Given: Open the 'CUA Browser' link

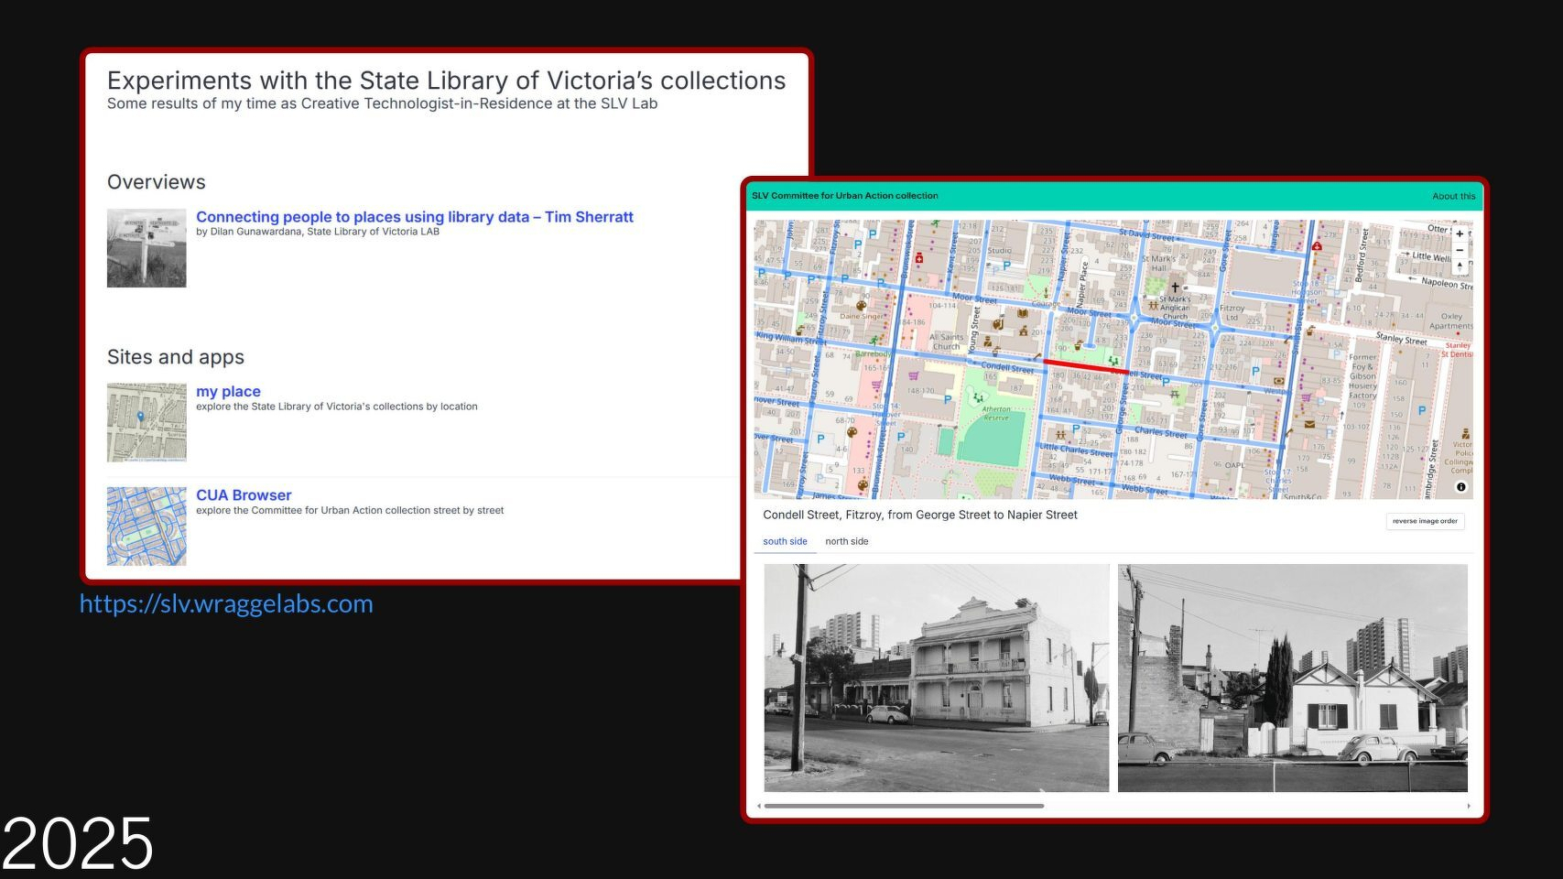Looking at the screenshot, I should pos(244,495).
